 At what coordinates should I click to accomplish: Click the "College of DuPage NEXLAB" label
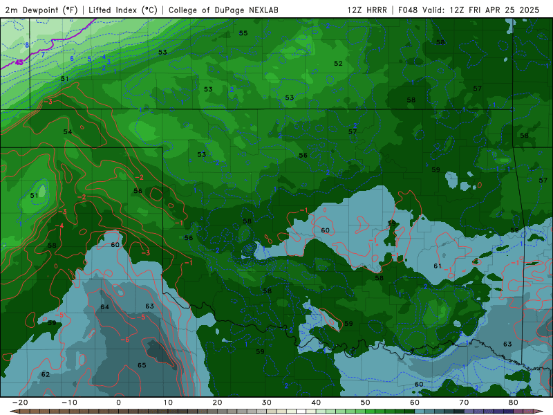tap(223, 10)
